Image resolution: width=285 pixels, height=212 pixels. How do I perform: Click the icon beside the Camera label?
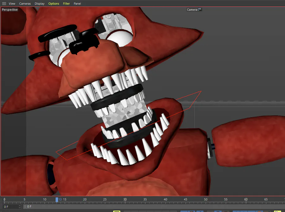point(200,9)
